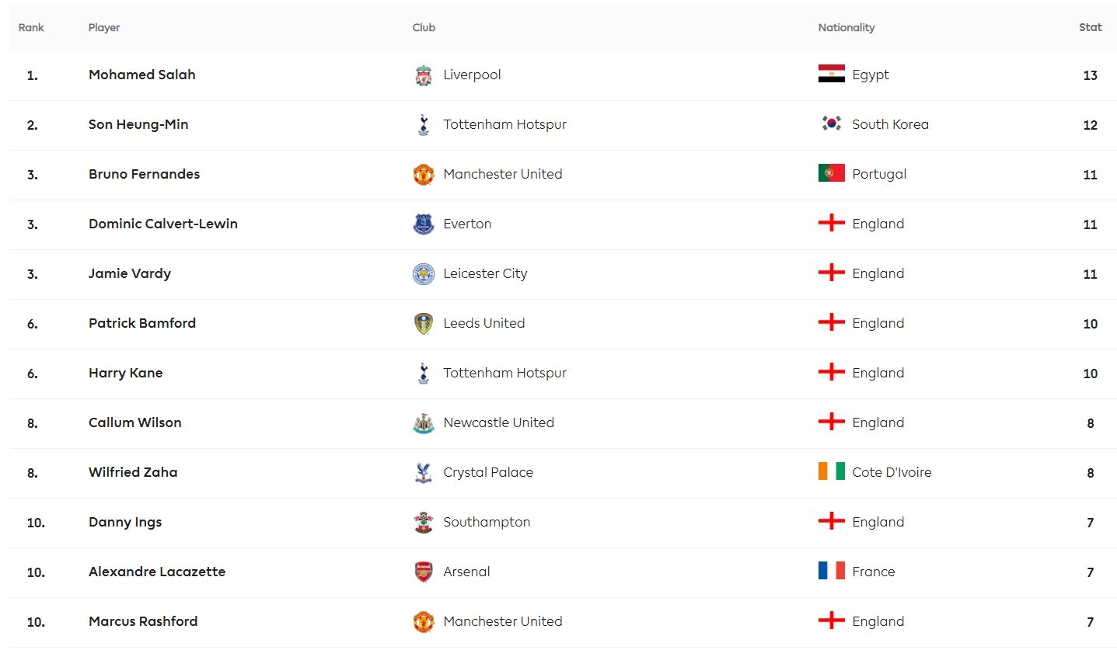Click the Crystal Palace eagle crest
Image resolution: width=1117 pixels, height=650 pixels.
click(x=423, y=473)
